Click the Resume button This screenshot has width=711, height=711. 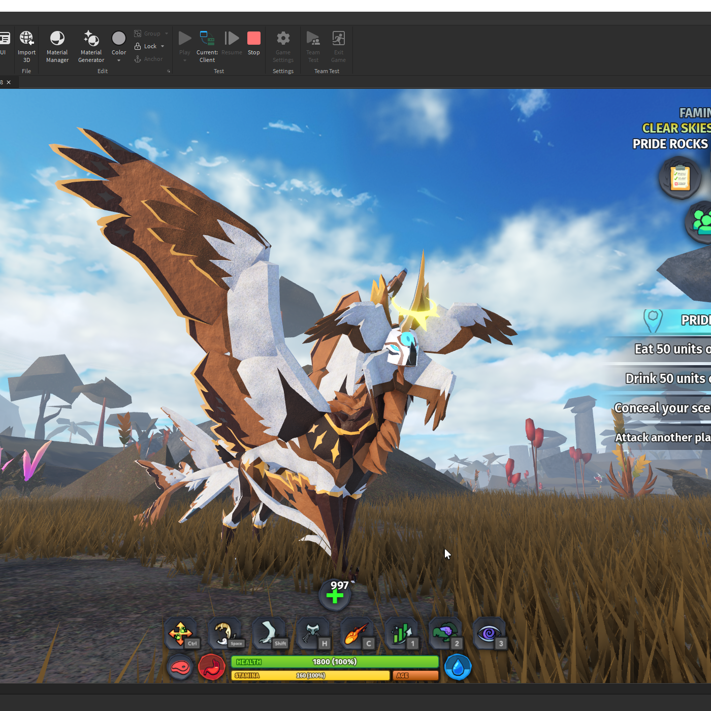tap(232, 43)
